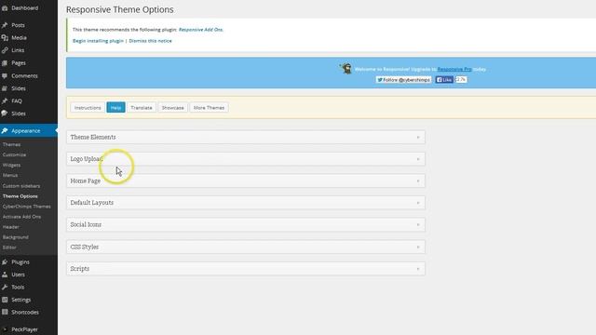Open Activate Add Ons submenu item

coord(21,217)
